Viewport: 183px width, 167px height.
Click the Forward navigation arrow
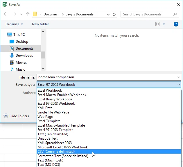point(15,14)
